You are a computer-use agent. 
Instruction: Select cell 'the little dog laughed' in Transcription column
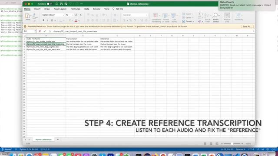coord(83,47)
